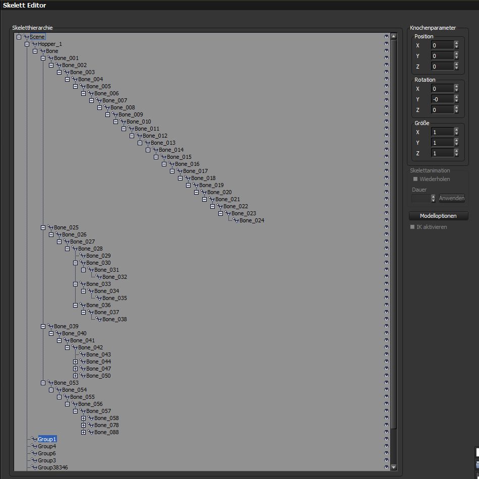Increase Größe Z with up arrow
This screenshot has width=479, height=479.
[456, 151]
